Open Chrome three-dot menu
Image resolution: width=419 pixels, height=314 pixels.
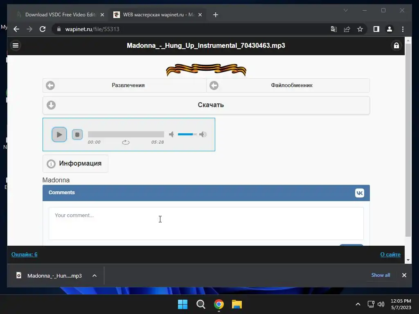403,29
